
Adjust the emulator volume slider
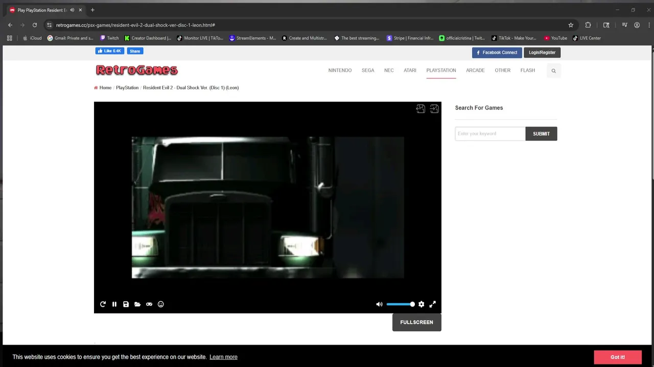point(400,304)
